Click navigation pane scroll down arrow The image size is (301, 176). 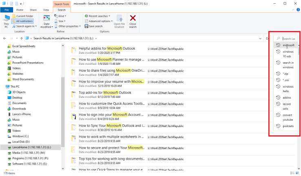[x=63, y=169]
